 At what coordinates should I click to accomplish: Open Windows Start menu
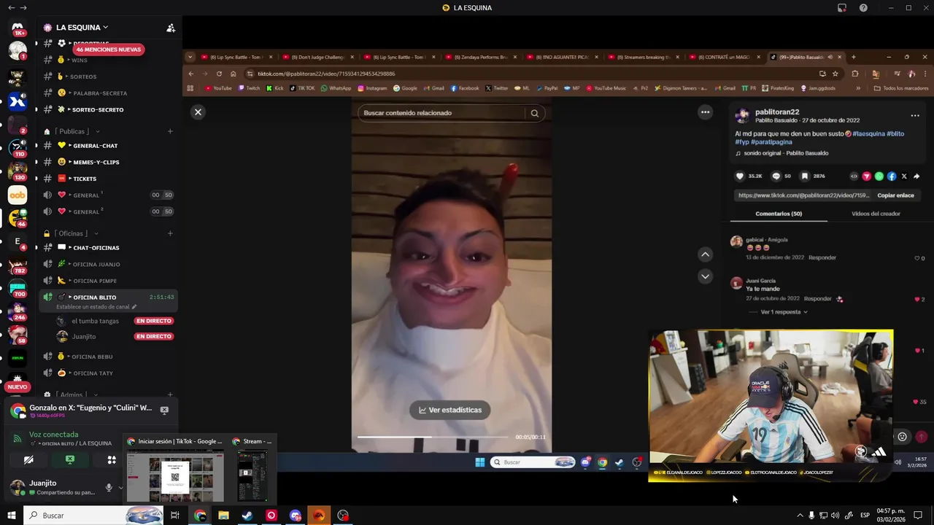(x=11, y=516)
